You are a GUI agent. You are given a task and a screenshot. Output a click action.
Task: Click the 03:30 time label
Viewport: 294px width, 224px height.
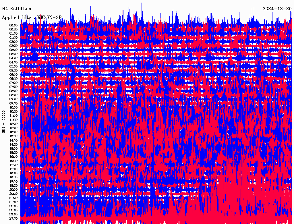coord(13,54)
